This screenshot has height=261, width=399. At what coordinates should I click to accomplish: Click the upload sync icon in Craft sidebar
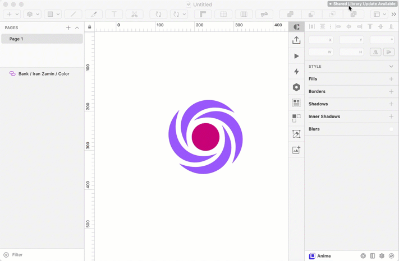296,40
